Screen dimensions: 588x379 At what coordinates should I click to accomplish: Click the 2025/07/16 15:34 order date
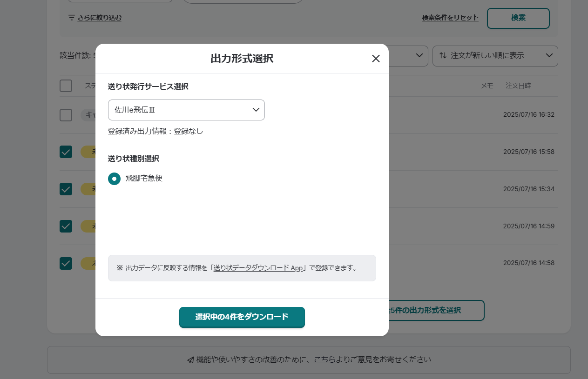tap(529, 189)
